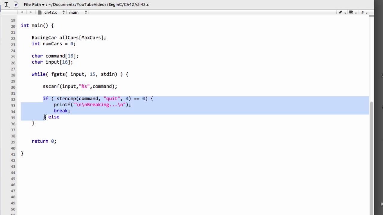Viewport: 383px width, 215px height.
Task: Click the 'while( fgets( input, 15, stdin) )' line
Action: (80, 74)
